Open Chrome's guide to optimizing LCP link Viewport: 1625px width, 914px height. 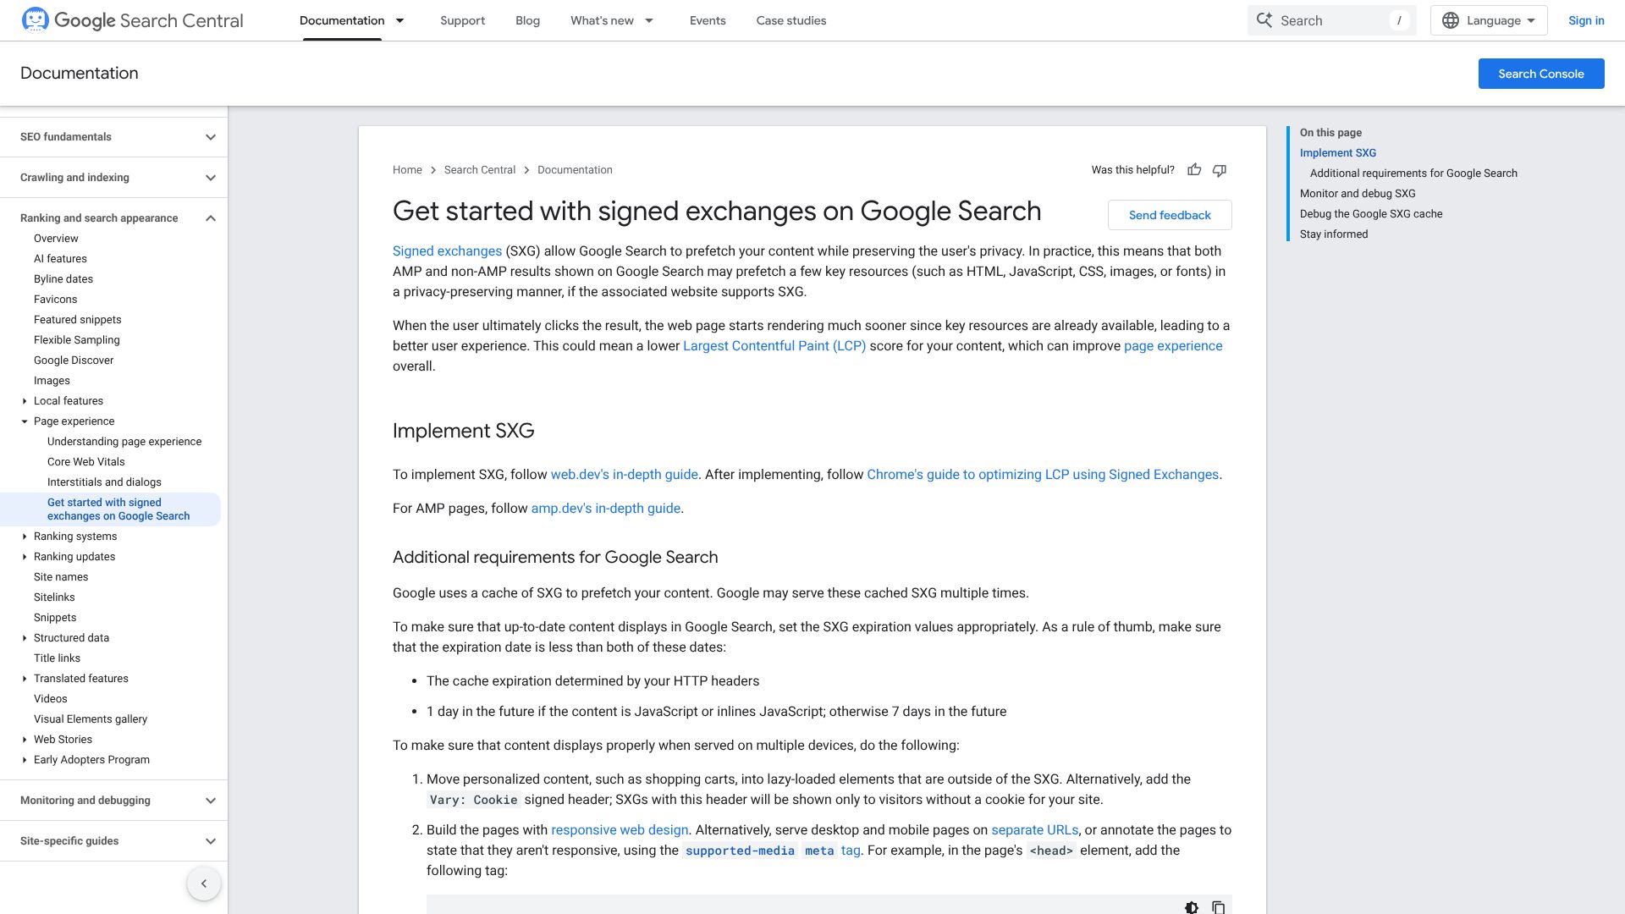click(x=1043, y=475)
